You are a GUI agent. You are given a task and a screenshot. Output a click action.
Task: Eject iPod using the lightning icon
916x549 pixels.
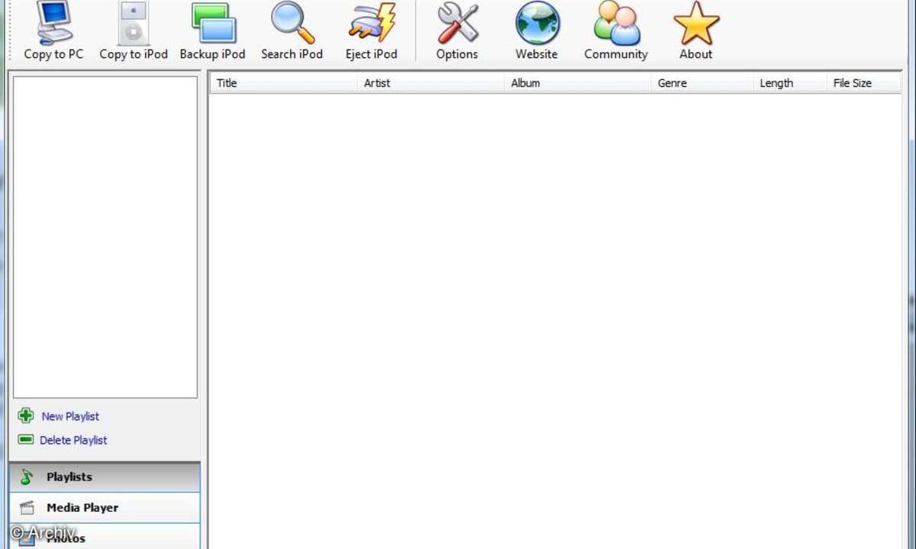[372, 23]
